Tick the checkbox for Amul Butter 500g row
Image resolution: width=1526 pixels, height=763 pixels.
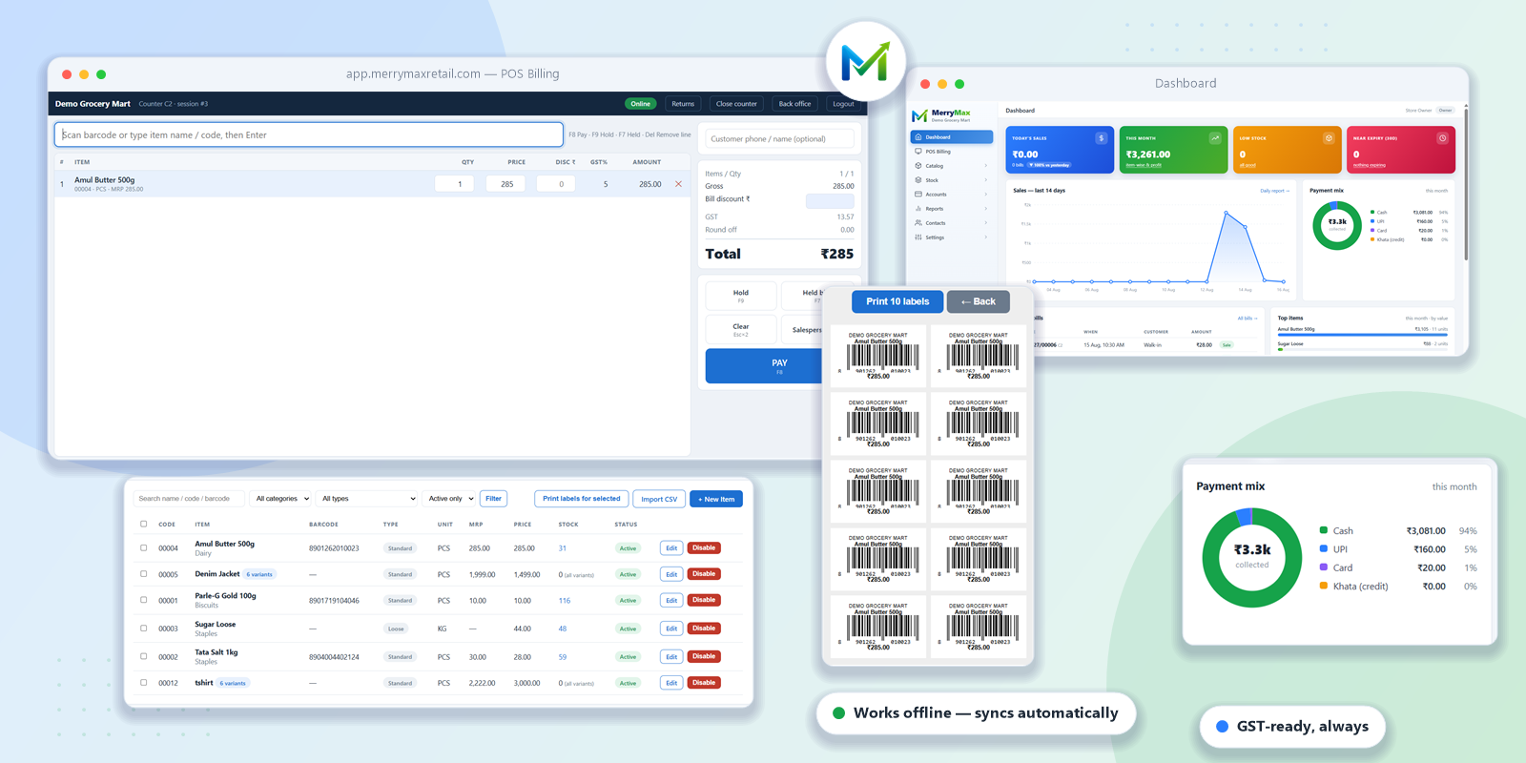(x=144, y=548)
